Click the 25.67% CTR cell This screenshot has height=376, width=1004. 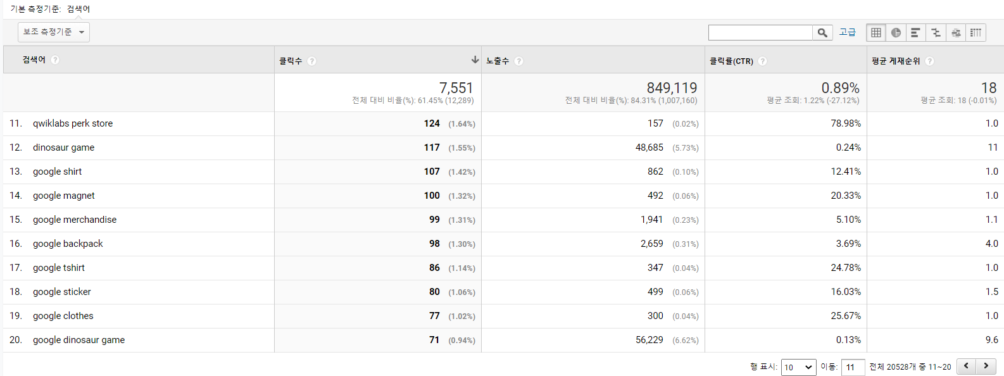[x=846, y=316]
